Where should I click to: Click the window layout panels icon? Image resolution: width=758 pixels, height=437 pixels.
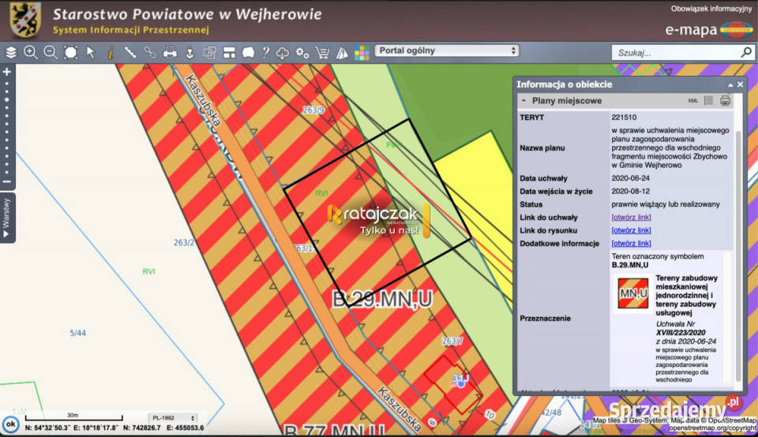[x=229, y=52]
